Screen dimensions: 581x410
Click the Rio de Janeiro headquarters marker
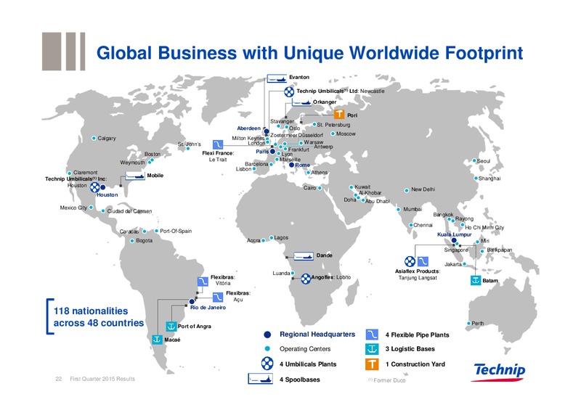click(192, 301)
